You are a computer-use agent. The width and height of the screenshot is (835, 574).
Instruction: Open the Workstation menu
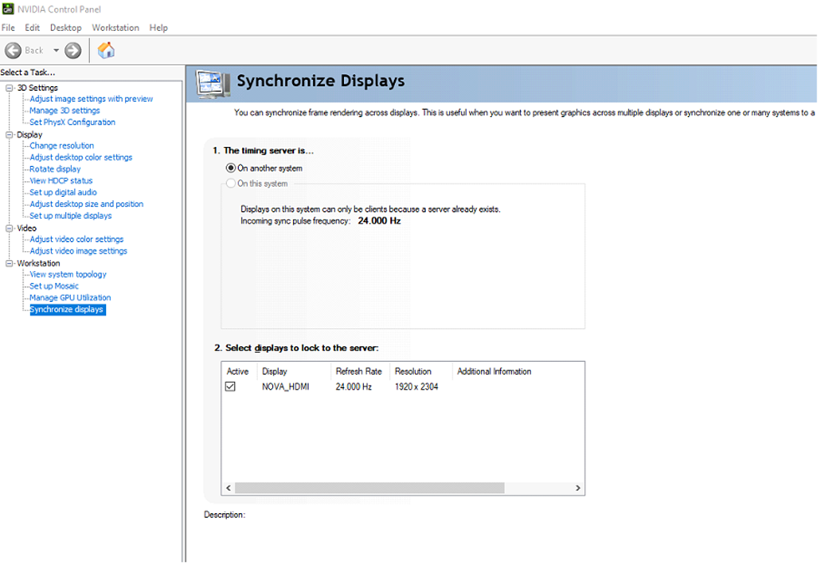[115, 28]
